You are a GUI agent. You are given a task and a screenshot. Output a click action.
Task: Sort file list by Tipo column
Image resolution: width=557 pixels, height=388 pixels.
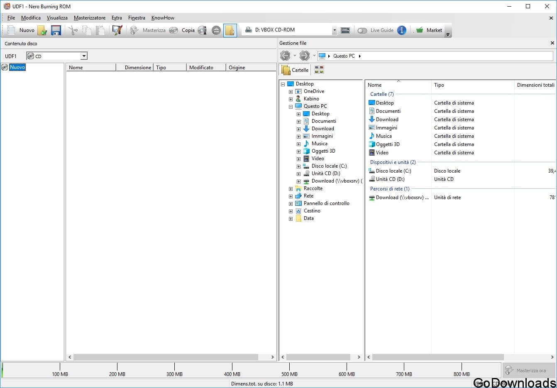(472, 85)
